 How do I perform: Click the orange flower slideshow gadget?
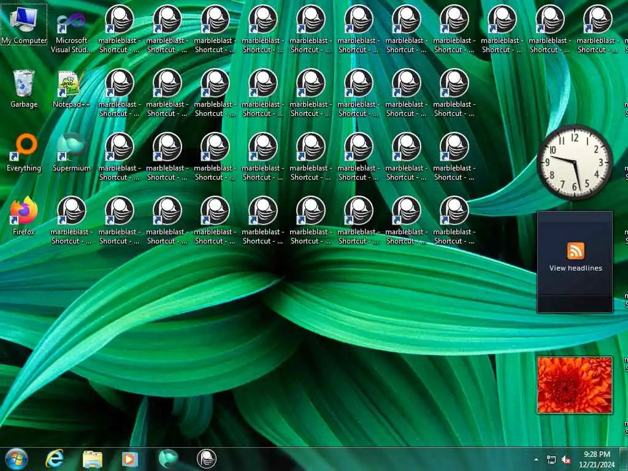tap(575, 385)
